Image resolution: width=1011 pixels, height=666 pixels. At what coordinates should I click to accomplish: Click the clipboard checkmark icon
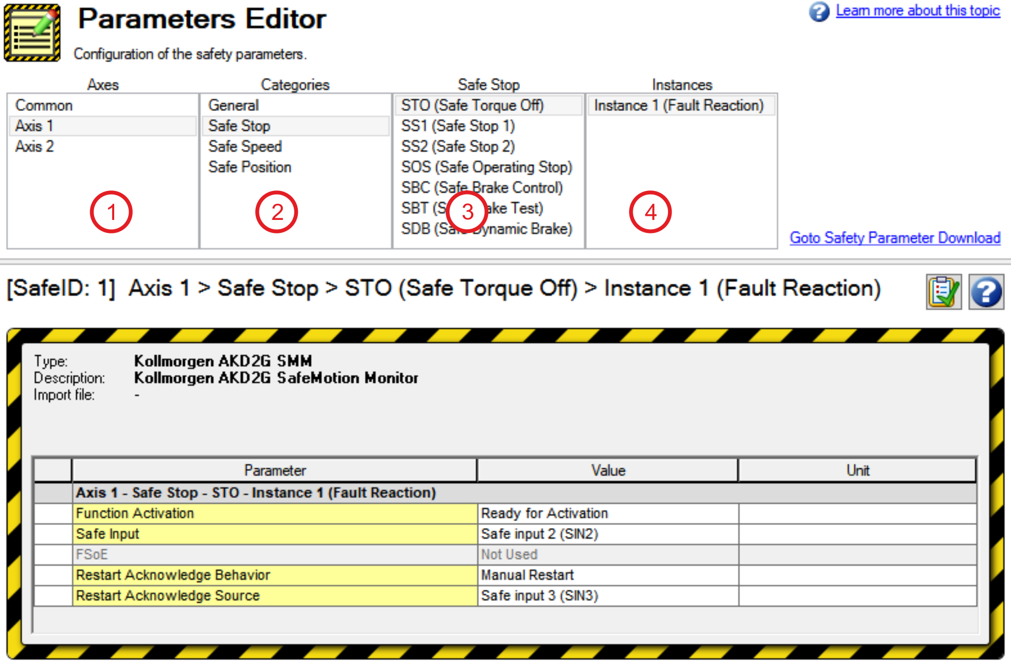[x=944, y=292]
